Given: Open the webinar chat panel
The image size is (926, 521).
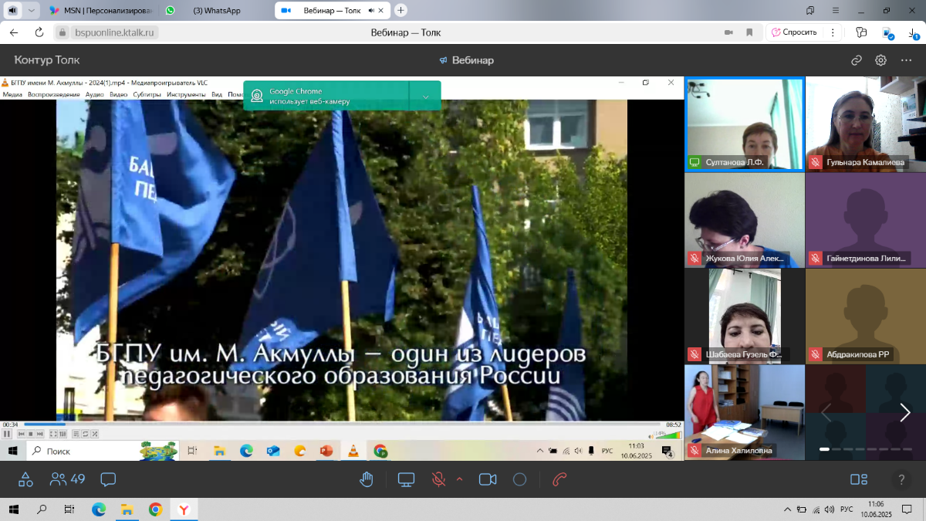Looking at the screenshot, I should click(108, 479).
